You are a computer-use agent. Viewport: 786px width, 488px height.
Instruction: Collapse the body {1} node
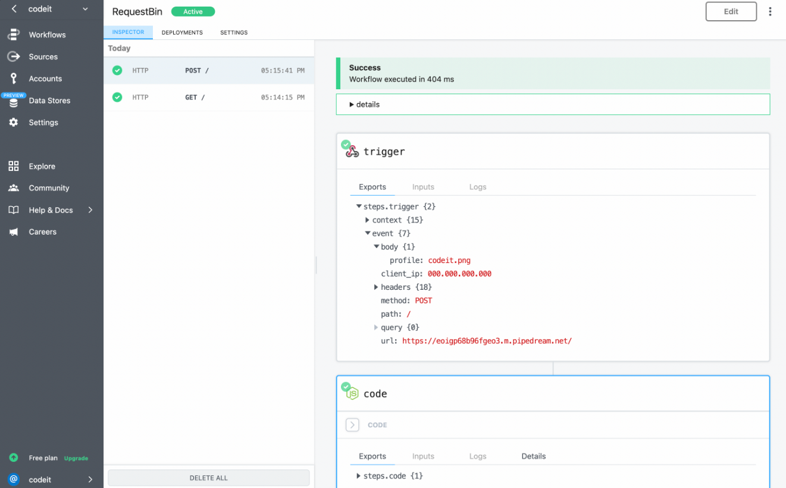[x=377, y=246]
